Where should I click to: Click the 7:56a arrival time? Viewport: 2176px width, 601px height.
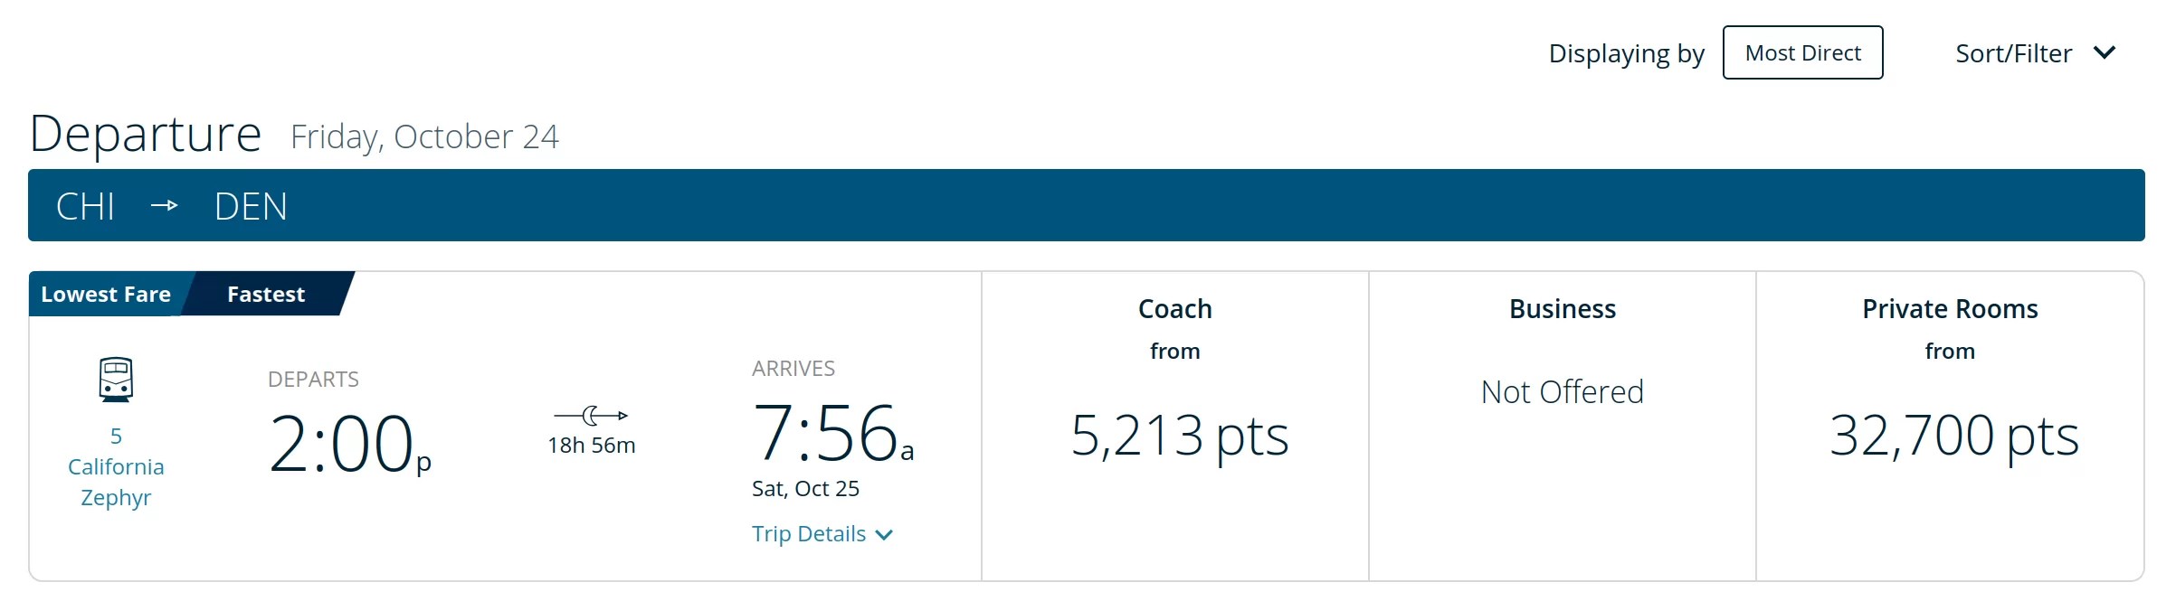tap(833, 432)
